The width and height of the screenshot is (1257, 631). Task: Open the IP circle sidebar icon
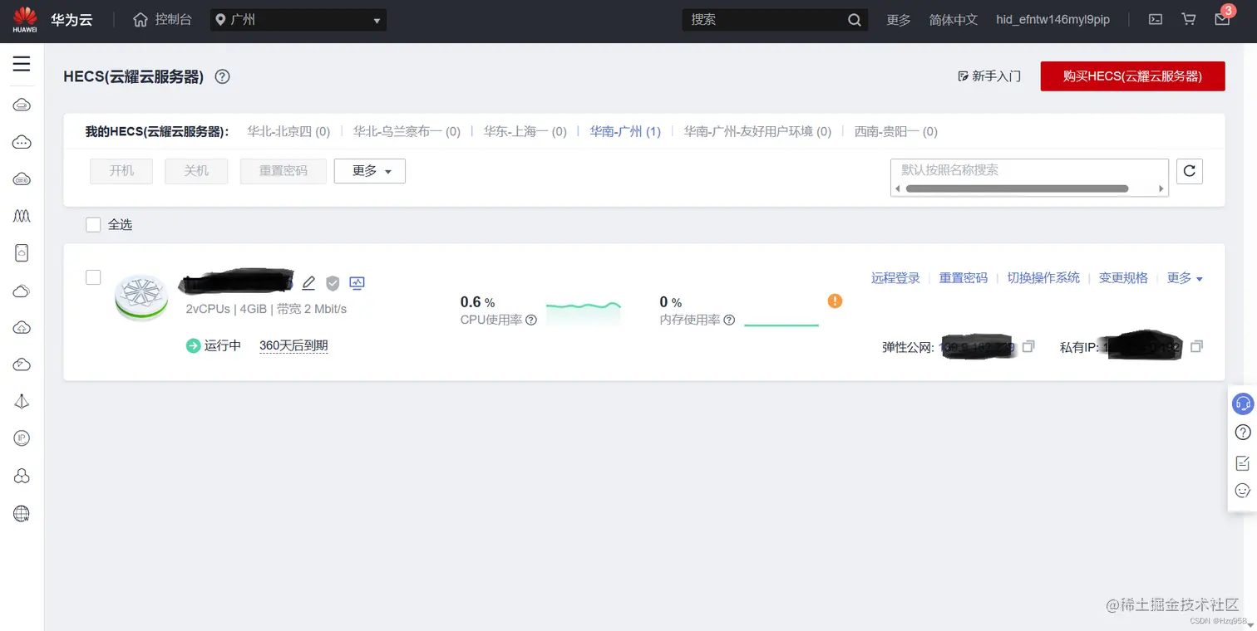22,438
